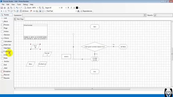Image resolution: width=173 pixels, height=97 pixels.
Task: Open the File menu
Action: pyautogui.click(x=3, y=5)
